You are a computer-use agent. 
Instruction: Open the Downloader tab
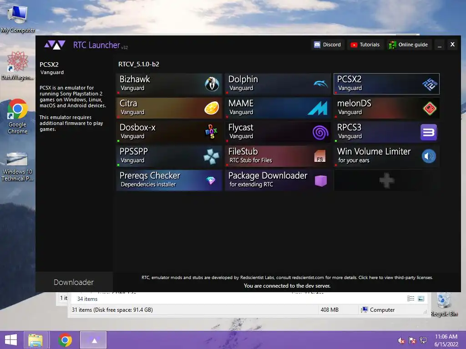pos(74,282)
